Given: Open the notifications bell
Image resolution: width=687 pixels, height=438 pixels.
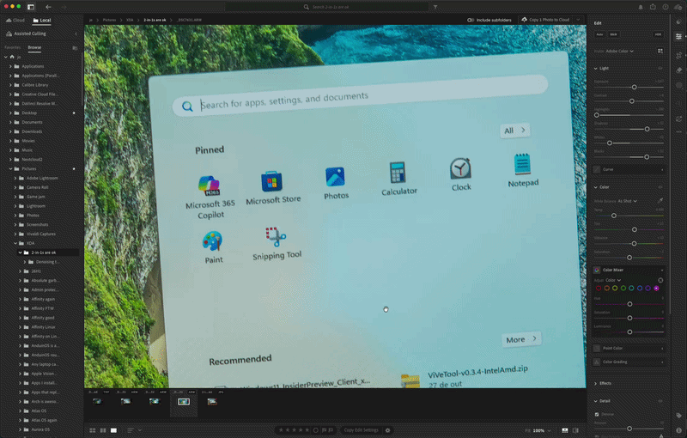Looking at the screenshot, I should point(641,7).
